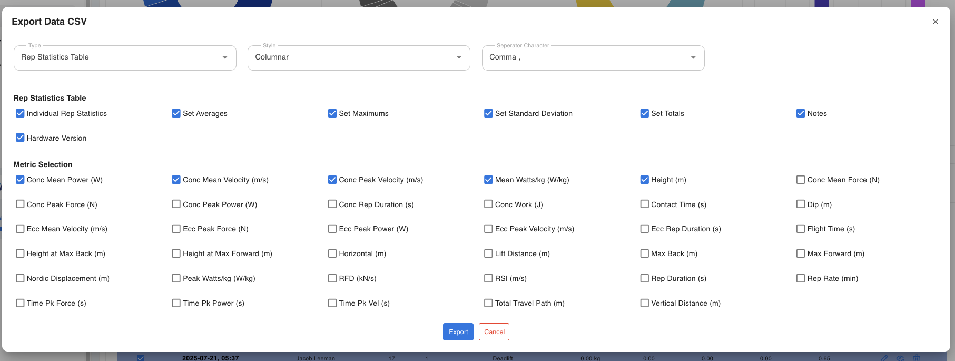Open the Style dropdown showing Columnar
This screenshot has height=361, width=955.
coord(359,57)
